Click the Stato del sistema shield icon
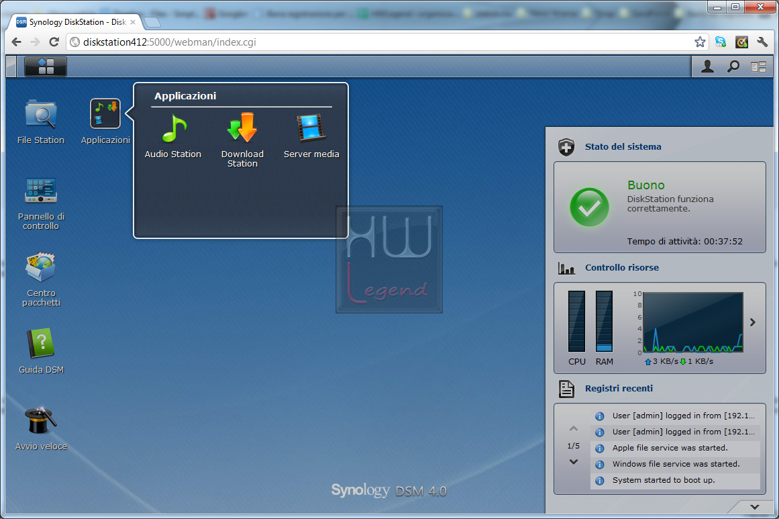 point(566,147)
